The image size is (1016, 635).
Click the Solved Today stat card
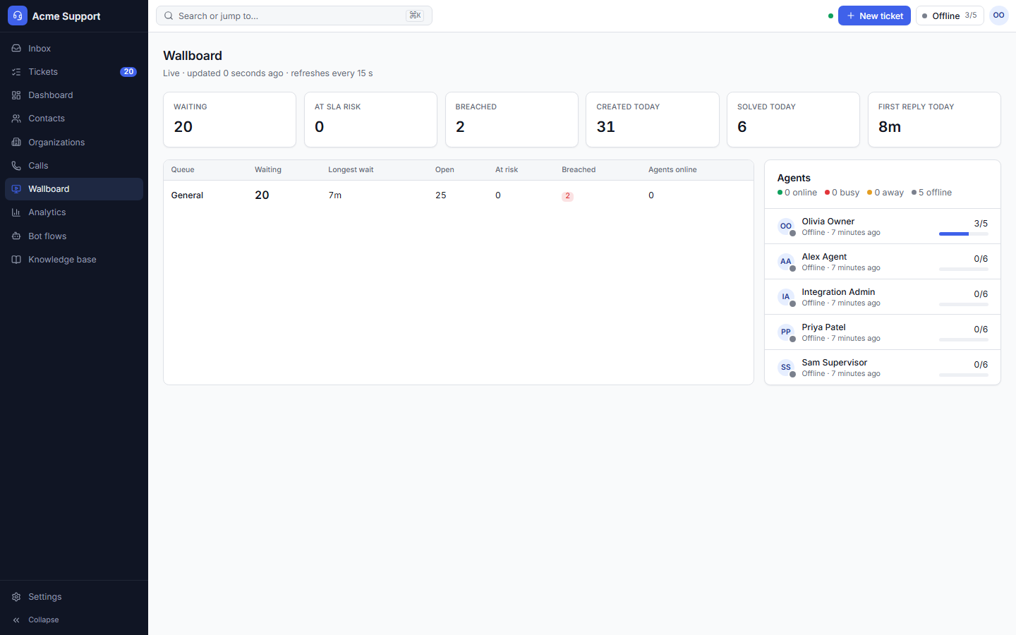tap(794, 120)
